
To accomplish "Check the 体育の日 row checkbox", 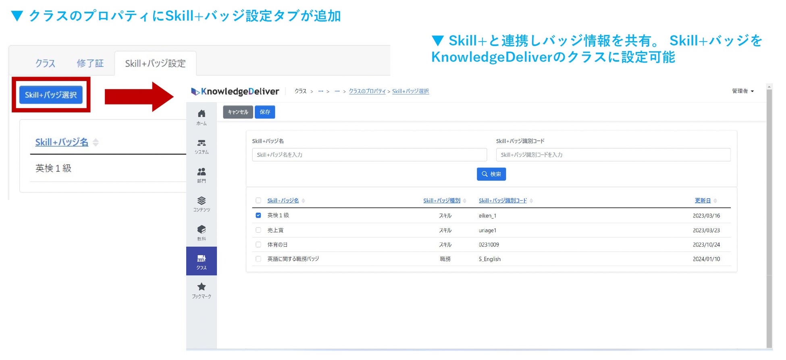I will point(258,244).
